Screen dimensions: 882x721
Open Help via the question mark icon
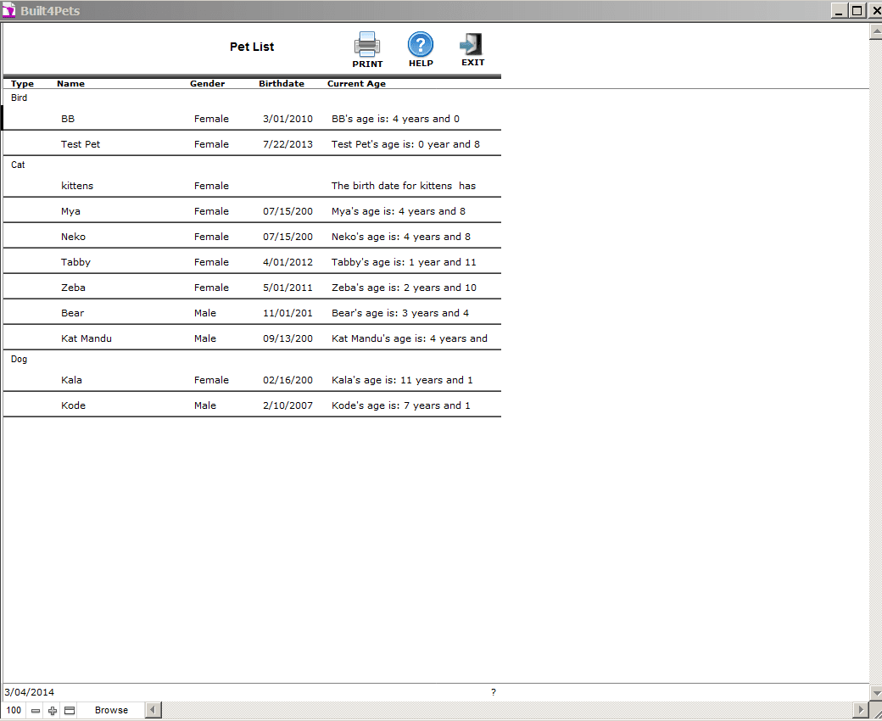421,44
